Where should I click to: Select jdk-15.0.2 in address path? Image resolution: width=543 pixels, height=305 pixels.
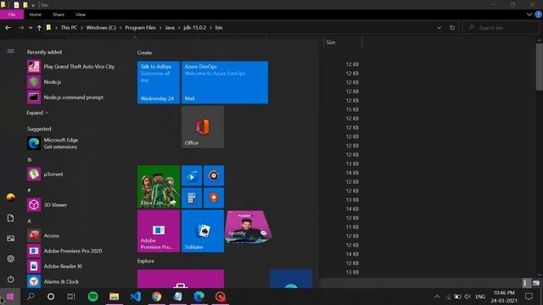(194, 28)
